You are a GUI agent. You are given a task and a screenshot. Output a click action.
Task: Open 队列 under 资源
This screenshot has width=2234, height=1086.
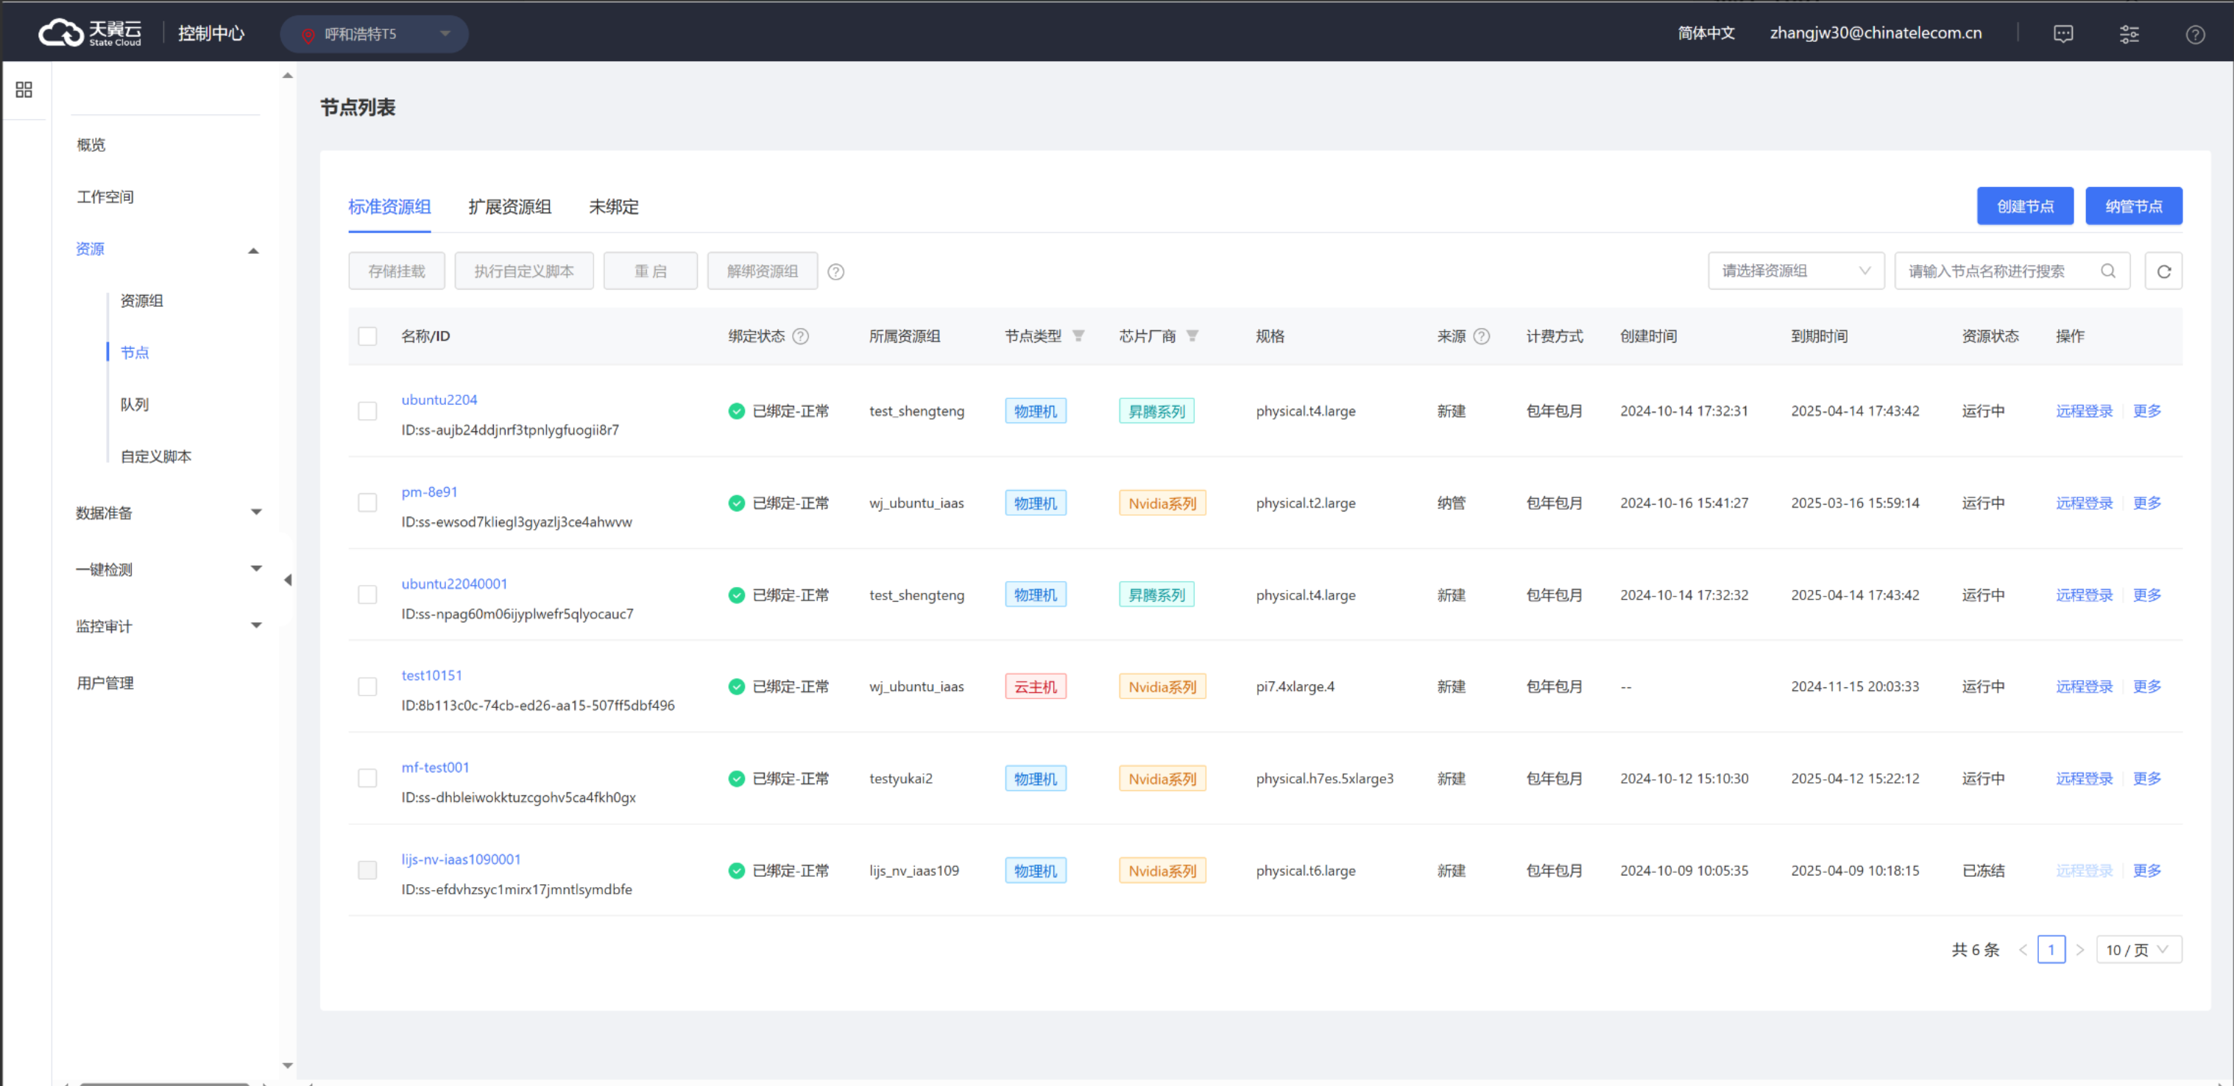click(x=135, y=405)
